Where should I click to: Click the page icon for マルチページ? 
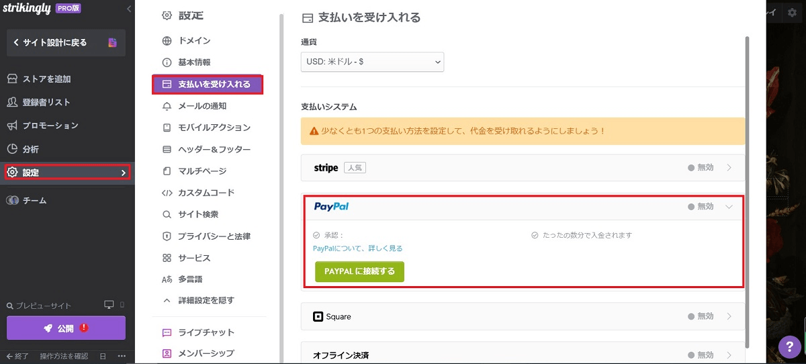coord(167,171)
